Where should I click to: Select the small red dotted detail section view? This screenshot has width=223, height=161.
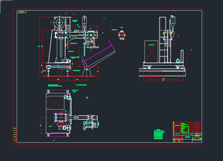coord(122,35)
